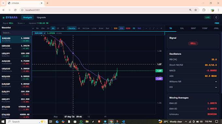The width and height of the screenshot is (222, 124).
Task: Click the volume tray icon
Action: (201, 121)
